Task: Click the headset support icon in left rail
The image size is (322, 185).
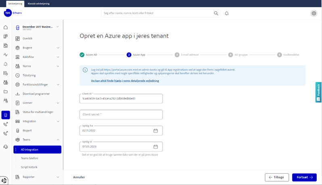Action: coord(6,147)
